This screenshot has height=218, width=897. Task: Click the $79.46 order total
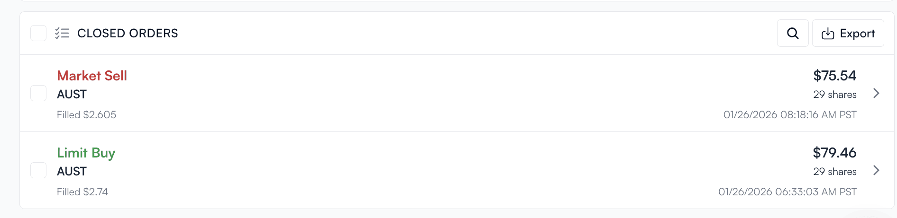(x=834, y=153)
